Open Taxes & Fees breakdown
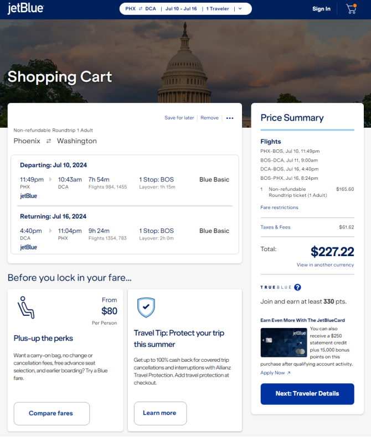Viewport: 371px width, 437px height. pos(275,227)
